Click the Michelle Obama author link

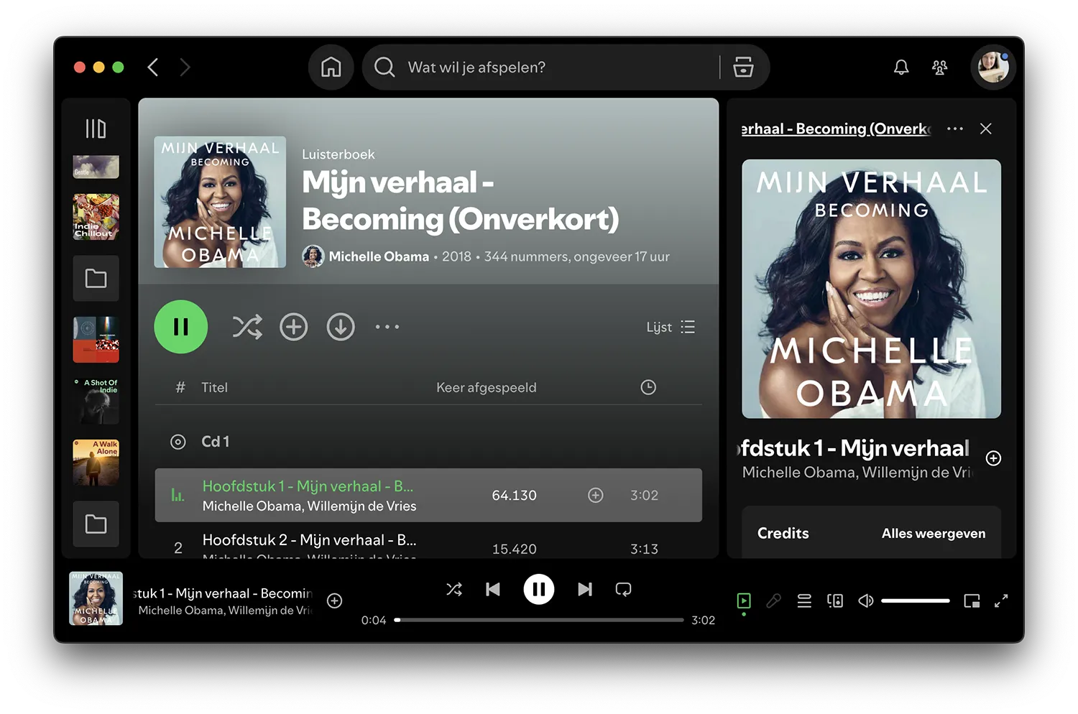pyautogui.click(x=379, y=256)
